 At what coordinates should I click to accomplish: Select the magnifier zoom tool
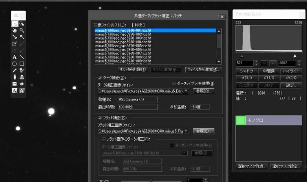pos(22,31)
